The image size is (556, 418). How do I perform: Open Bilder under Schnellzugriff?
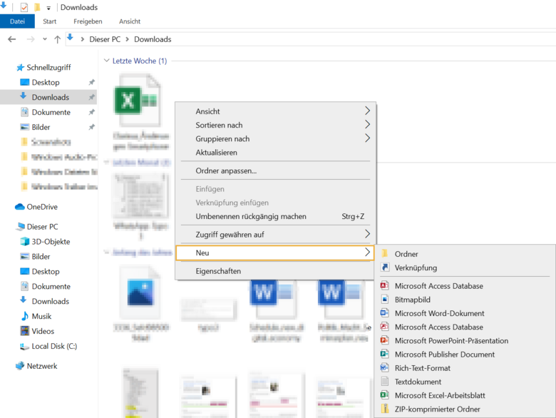coord(41,127)
